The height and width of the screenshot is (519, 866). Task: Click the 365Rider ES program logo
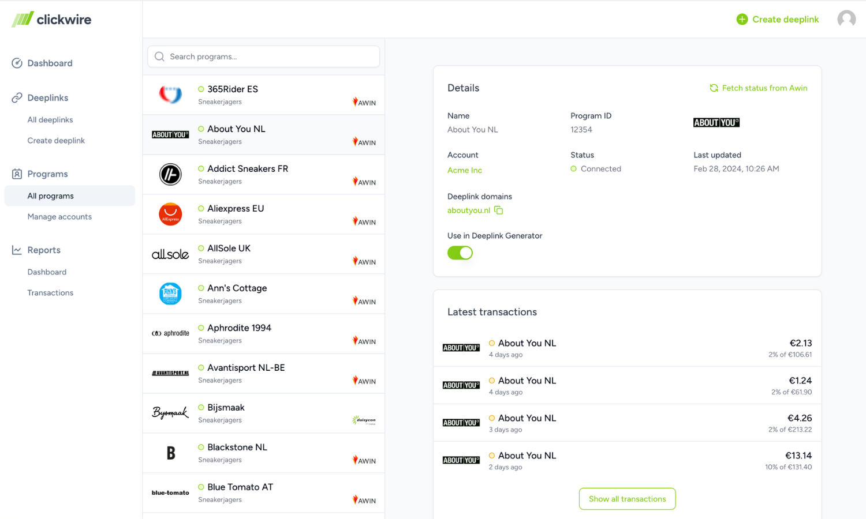coord(170,95)
